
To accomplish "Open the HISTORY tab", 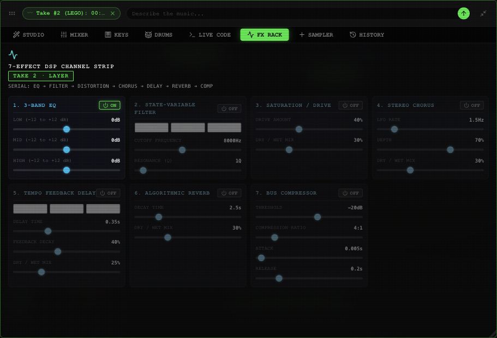I will point(367,35).
